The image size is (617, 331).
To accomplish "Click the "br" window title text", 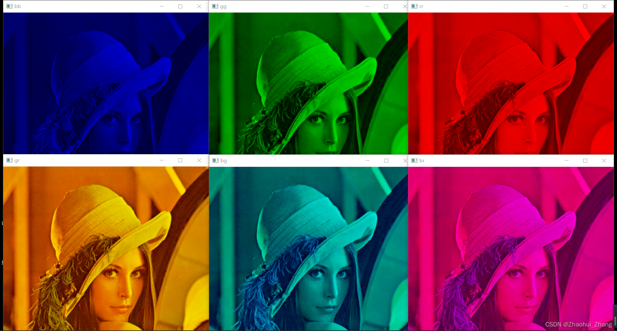I will pos(422,160).
